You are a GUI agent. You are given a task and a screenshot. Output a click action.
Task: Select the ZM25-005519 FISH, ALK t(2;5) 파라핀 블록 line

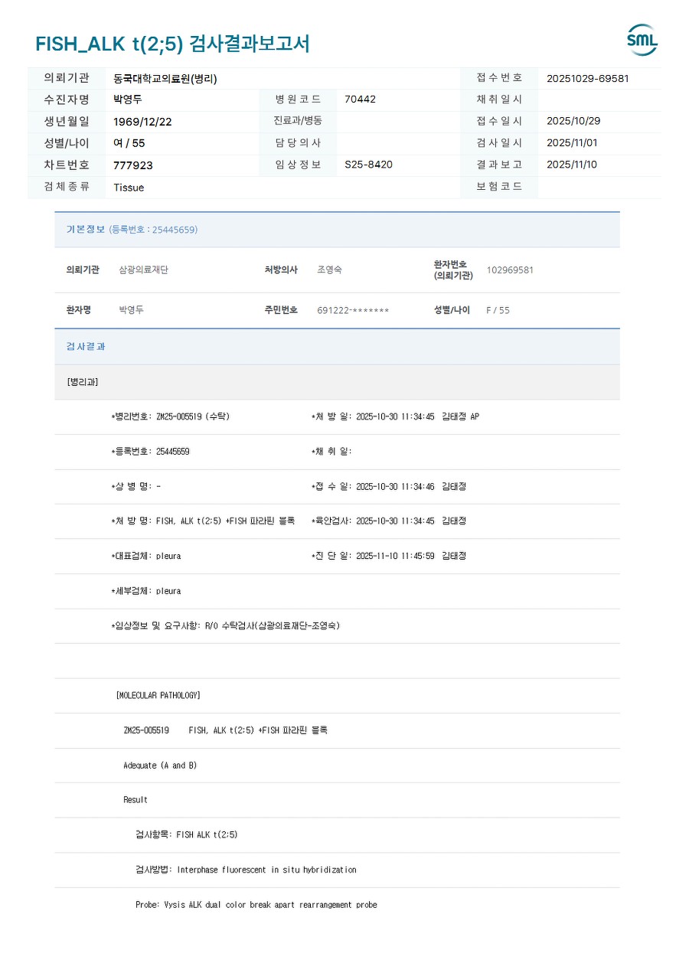tap(225, 730)
